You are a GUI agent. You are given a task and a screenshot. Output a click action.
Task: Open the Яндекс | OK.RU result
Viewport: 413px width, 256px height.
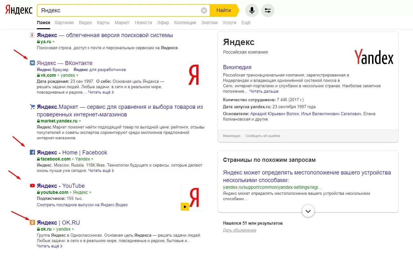click(58, 223)
